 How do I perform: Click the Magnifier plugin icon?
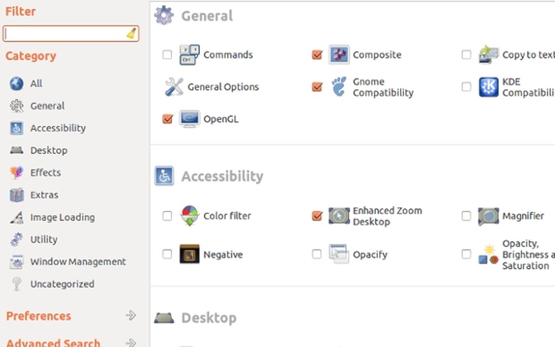pyautogui.click(x=488, y=216)
